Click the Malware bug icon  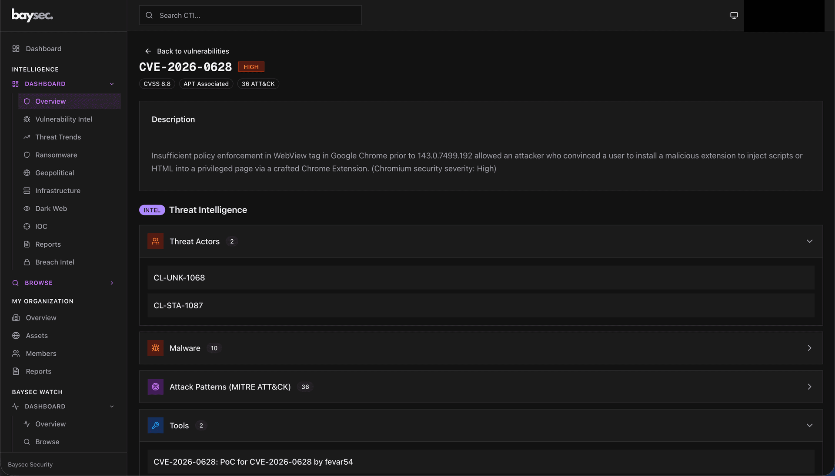[x=155, y=348]
